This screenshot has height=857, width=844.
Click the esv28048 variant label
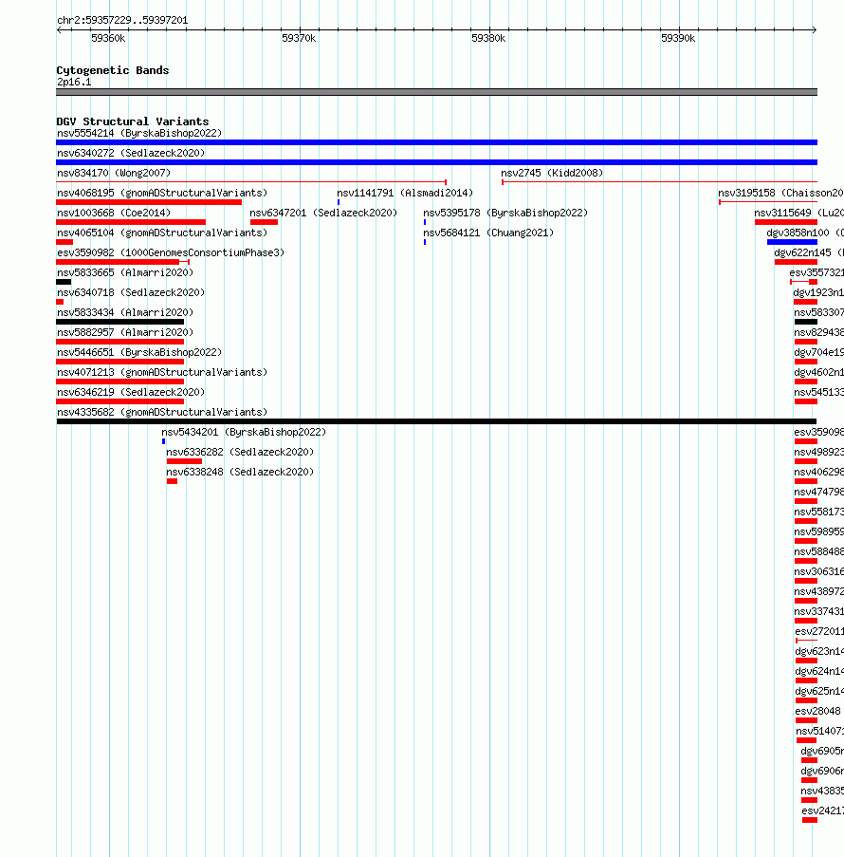pyautogui.click(x=817, y=712)
